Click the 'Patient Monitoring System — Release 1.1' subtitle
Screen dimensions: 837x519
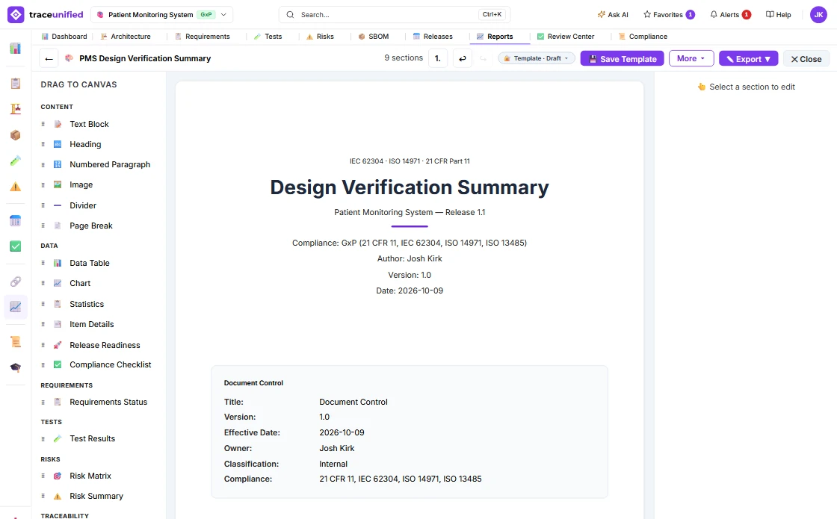point(410,212)
